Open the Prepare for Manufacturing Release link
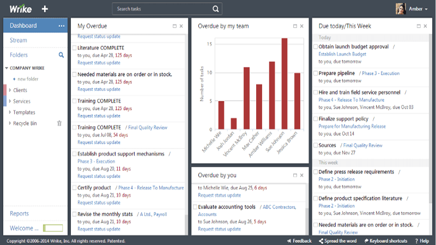436x245 pixels. [352, 126]
